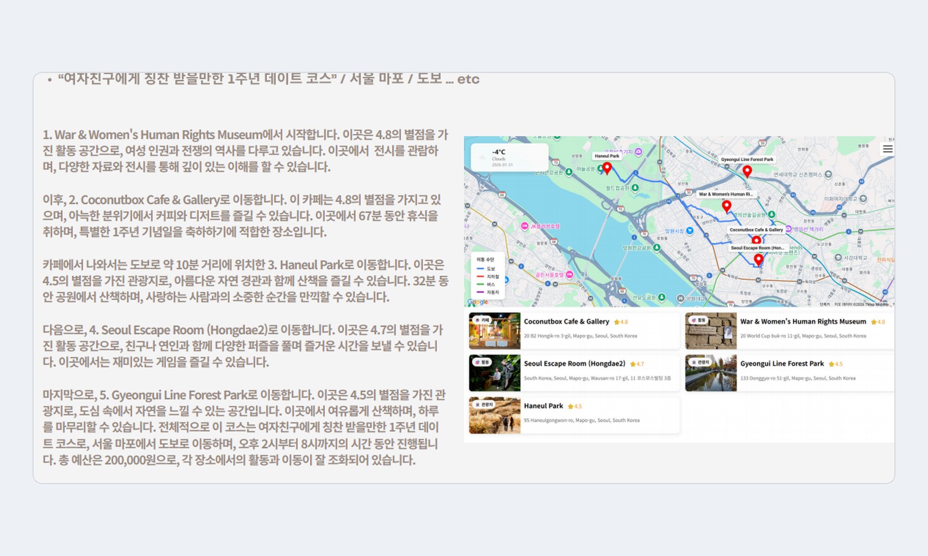
Task: Click the address 133 Donggyo-ro 51-gil
Action: pos(798,378)
